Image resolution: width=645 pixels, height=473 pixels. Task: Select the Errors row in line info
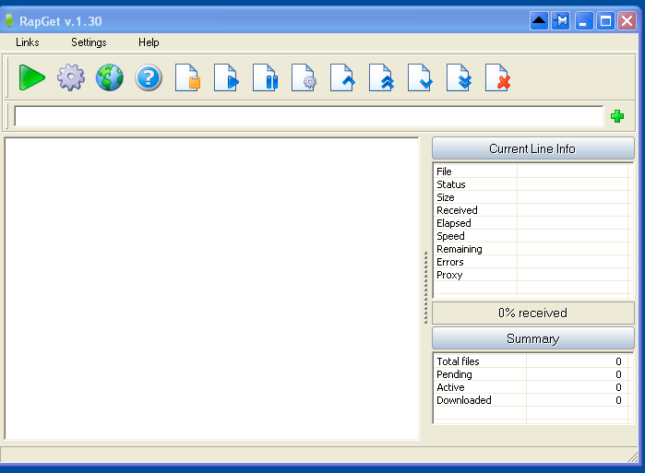point(532,262)
